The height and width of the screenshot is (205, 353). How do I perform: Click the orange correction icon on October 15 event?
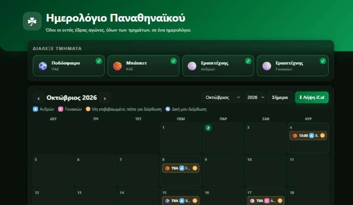tap(195, 201)
